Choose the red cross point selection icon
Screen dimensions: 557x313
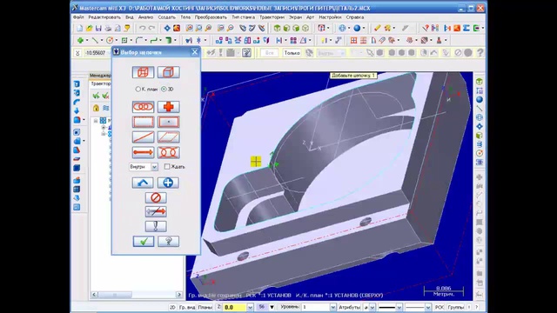coord(168,107)
